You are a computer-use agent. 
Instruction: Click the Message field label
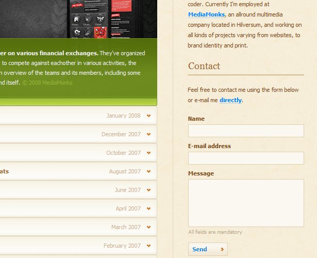pyautogui.click(x=201, y=173)
